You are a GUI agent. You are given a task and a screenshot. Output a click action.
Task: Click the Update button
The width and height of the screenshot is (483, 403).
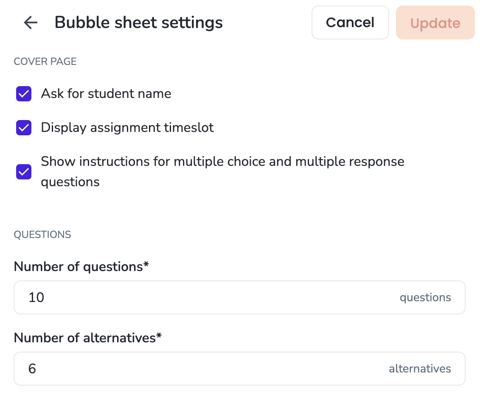(x=435, y=22)
